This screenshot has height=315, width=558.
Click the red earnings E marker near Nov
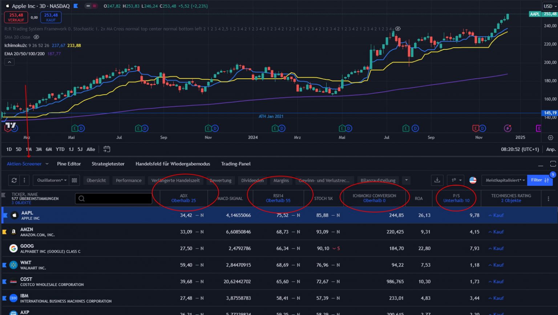(x=476, y=128)
